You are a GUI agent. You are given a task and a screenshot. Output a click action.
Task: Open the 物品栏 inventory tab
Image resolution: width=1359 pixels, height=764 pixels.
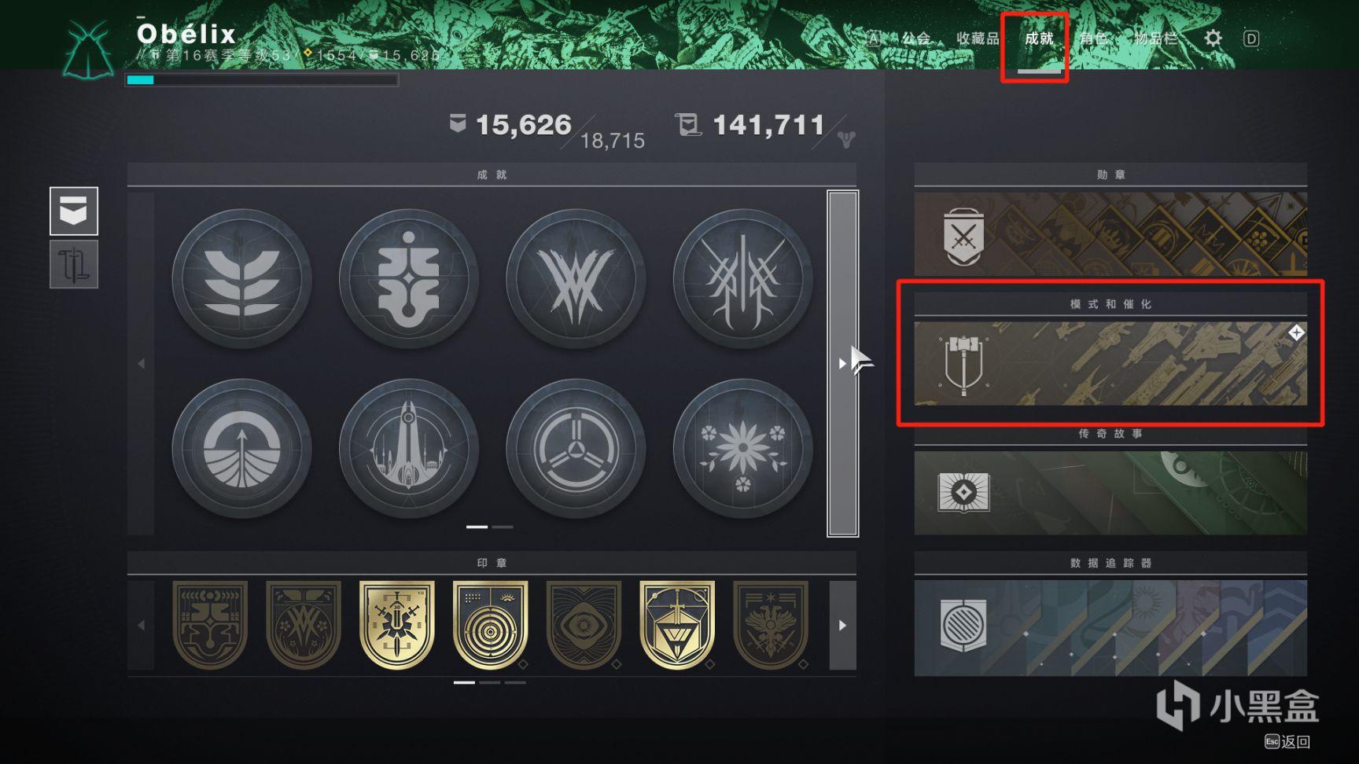1155,39
